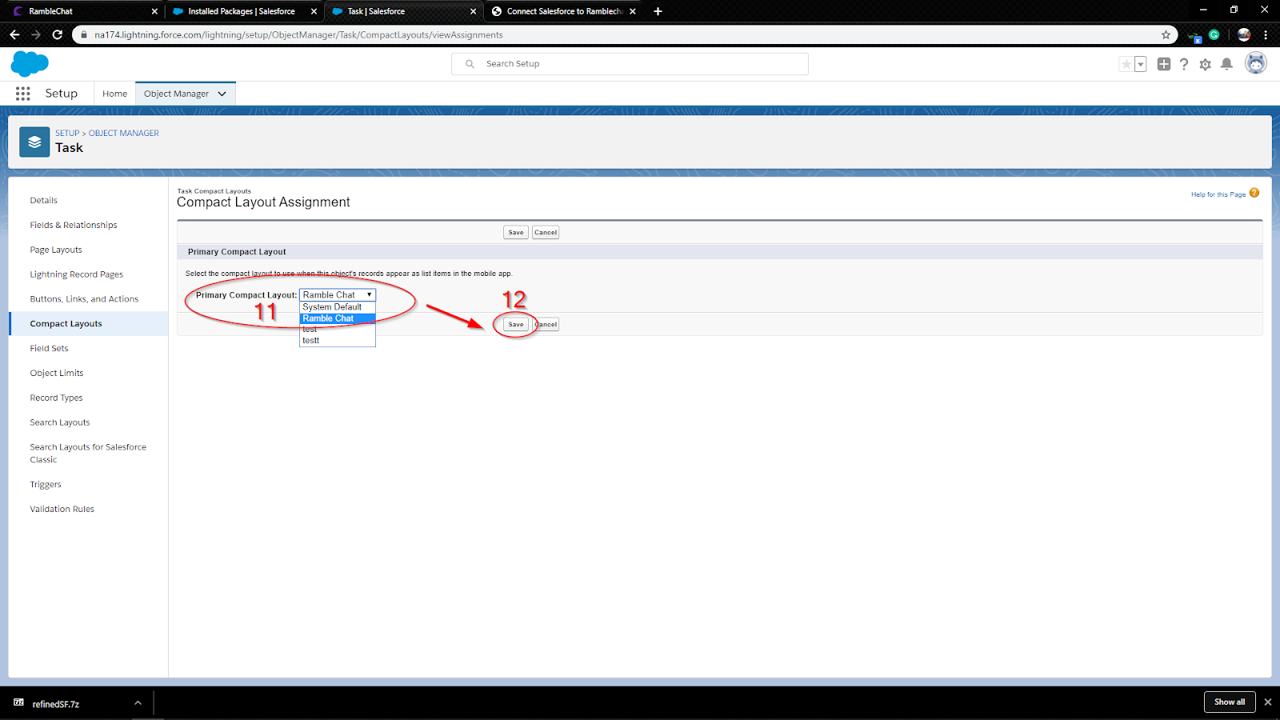Open the refinedSF.7z downloaded file
Image resolution: width=1280 pixels, height=720 pixels.
click(x=56, y=704)
